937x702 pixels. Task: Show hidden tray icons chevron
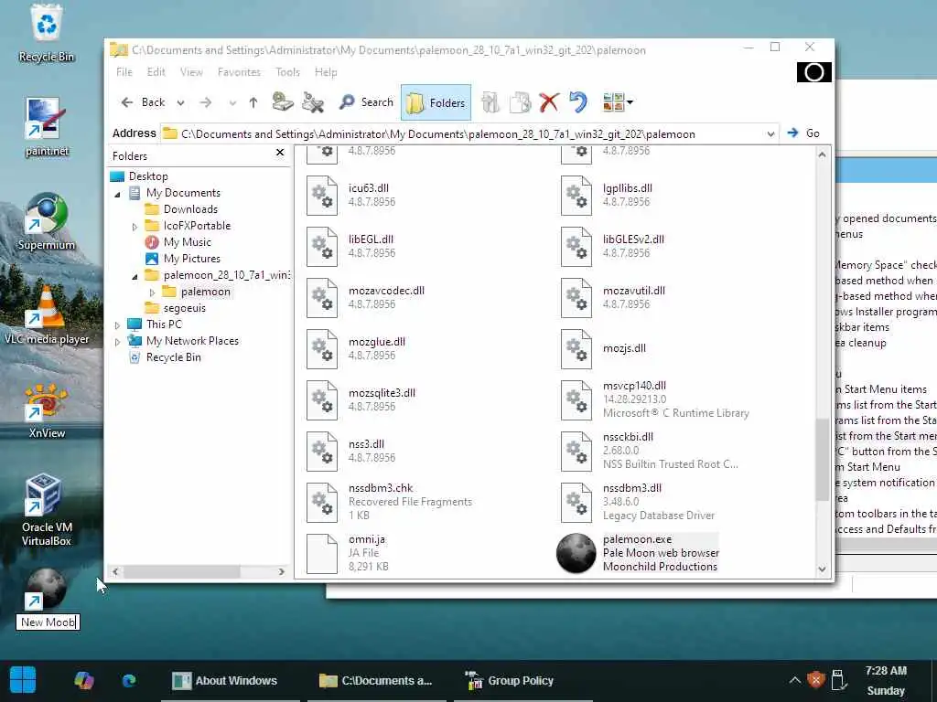795,680
